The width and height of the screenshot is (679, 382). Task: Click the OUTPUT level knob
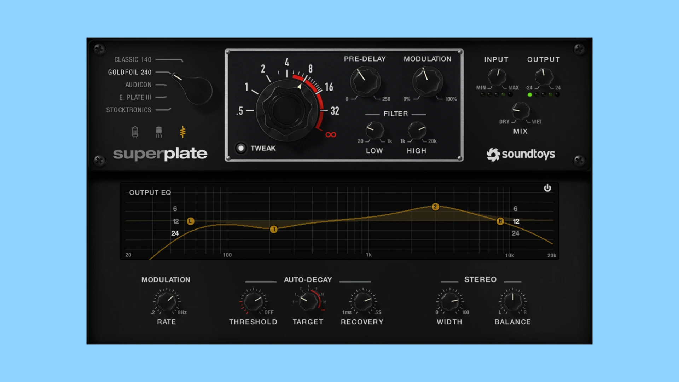544,77
